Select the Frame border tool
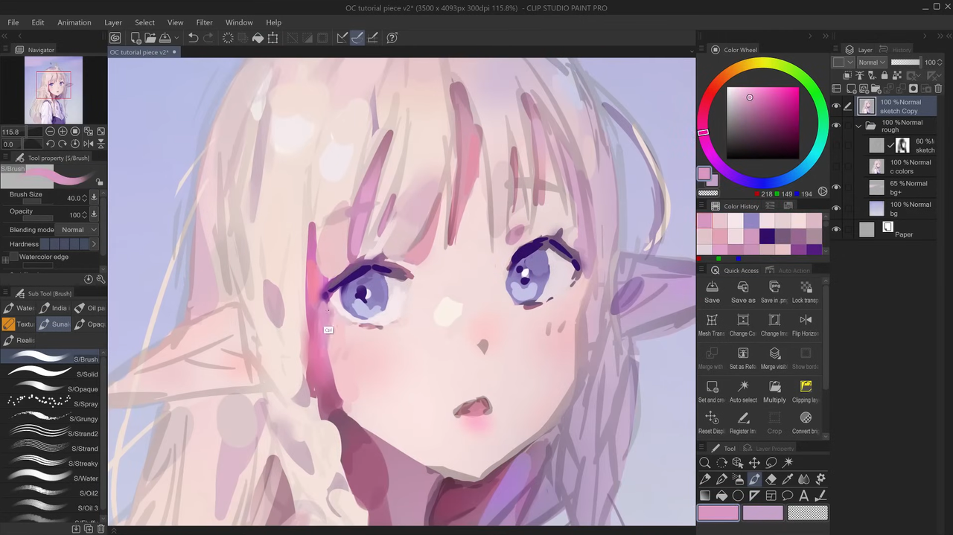 pyautogui.click(x=771, y=496)
